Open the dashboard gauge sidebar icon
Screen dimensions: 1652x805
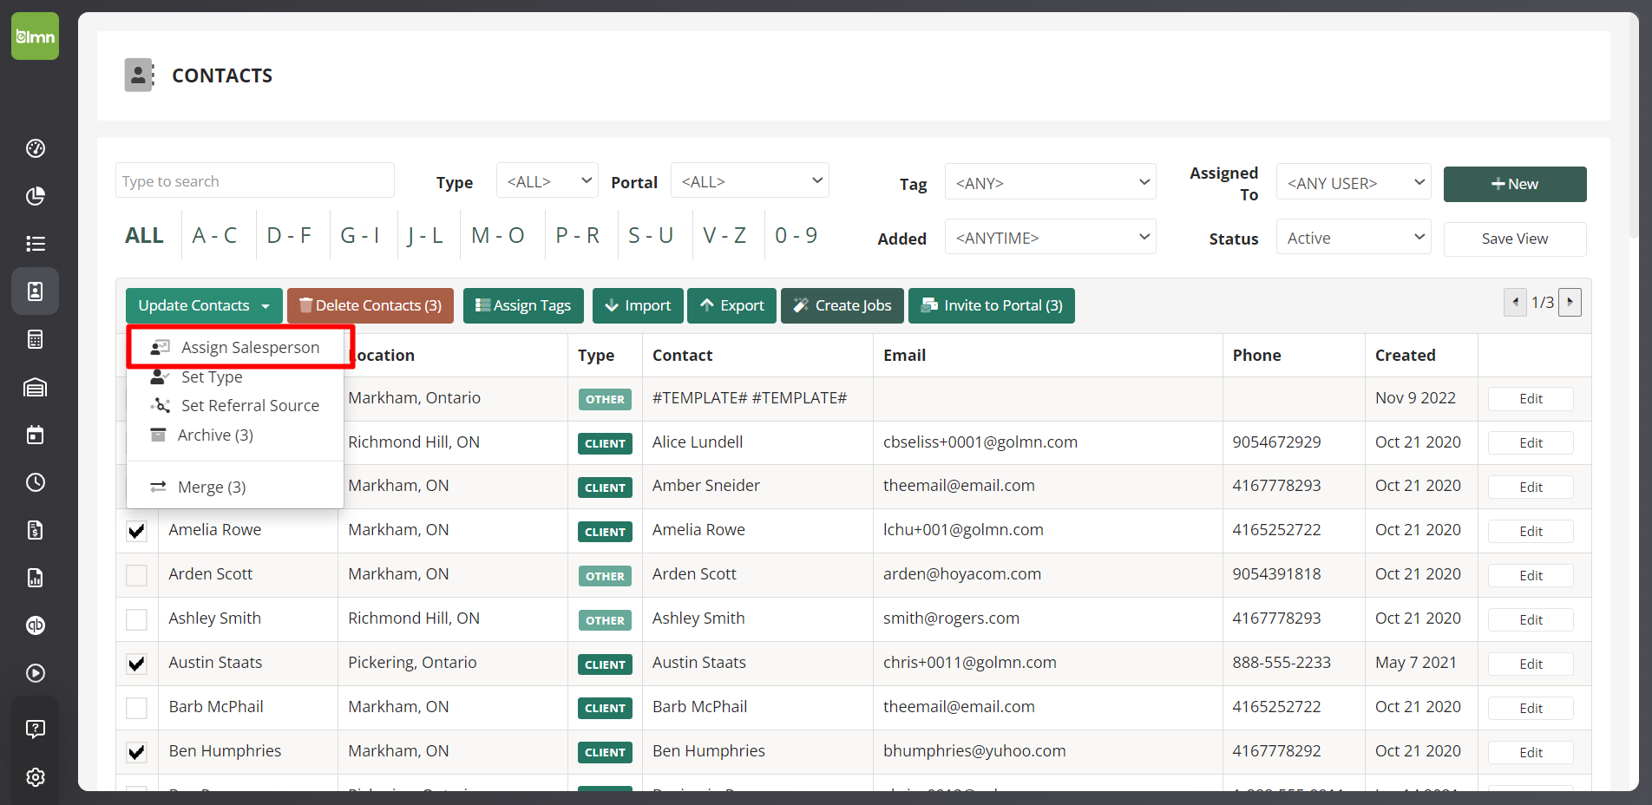[36, 148]
